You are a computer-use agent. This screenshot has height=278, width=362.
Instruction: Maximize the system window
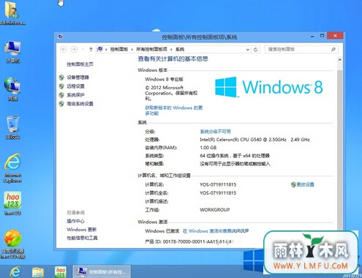[x=322, y=36]
